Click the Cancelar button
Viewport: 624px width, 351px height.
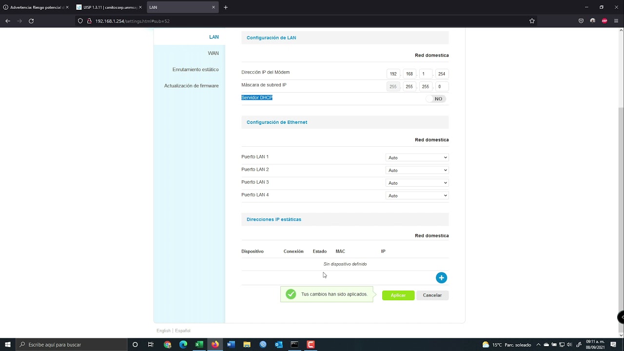coord(432,295)
